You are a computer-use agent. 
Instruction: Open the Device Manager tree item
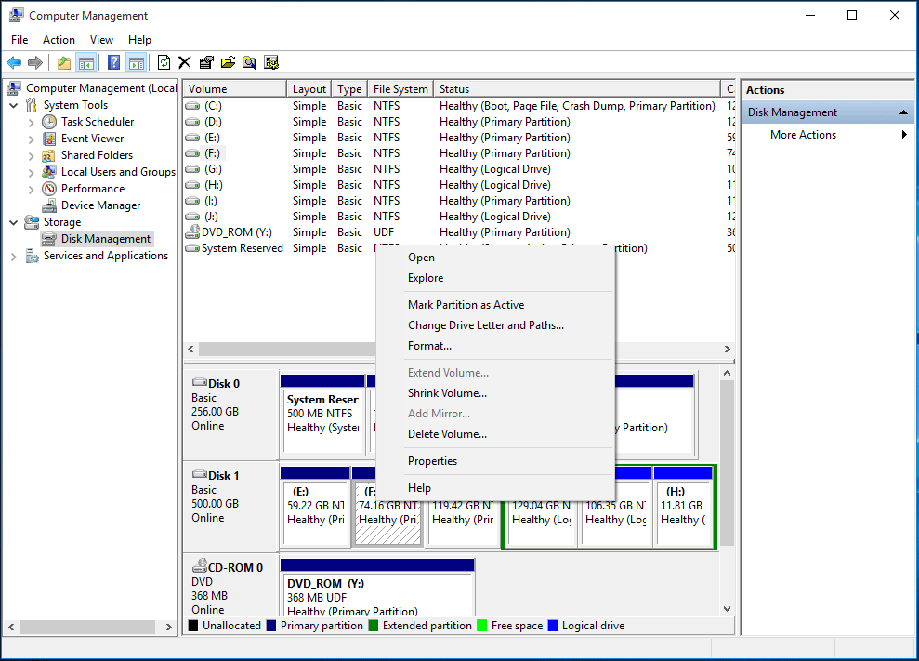(102, 205)
